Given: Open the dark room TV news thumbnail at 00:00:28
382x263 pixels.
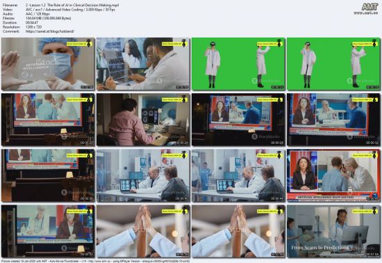Looking at the screenshot, I should click(238, 120).
